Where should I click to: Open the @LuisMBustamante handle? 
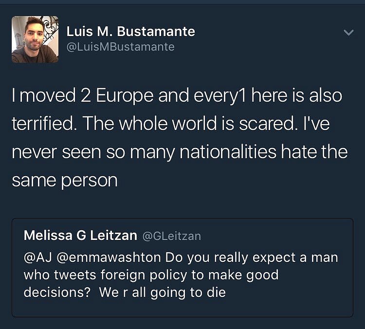[x=120, y=47]
